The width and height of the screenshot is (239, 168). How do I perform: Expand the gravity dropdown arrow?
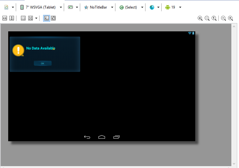pos(36,18)
